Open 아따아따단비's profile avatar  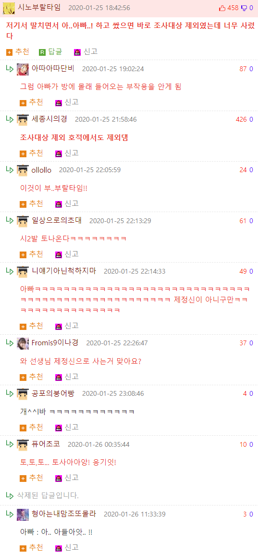point(23,69)
